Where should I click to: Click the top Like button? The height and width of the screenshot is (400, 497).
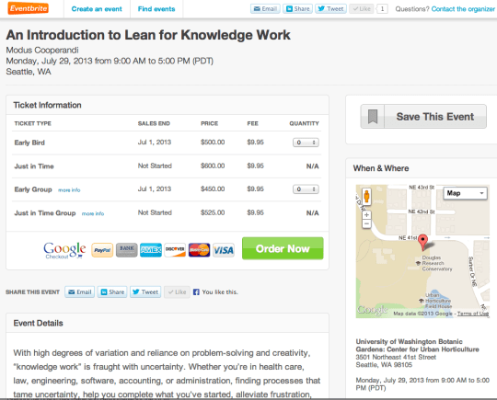pos(362,9)
